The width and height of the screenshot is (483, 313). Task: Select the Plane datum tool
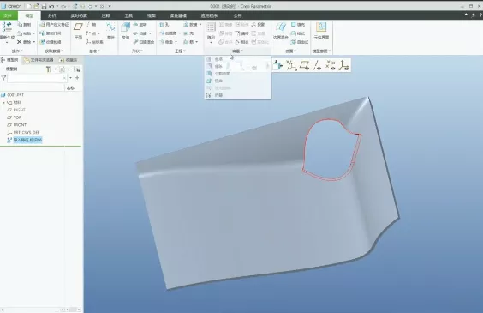point(78,30)
